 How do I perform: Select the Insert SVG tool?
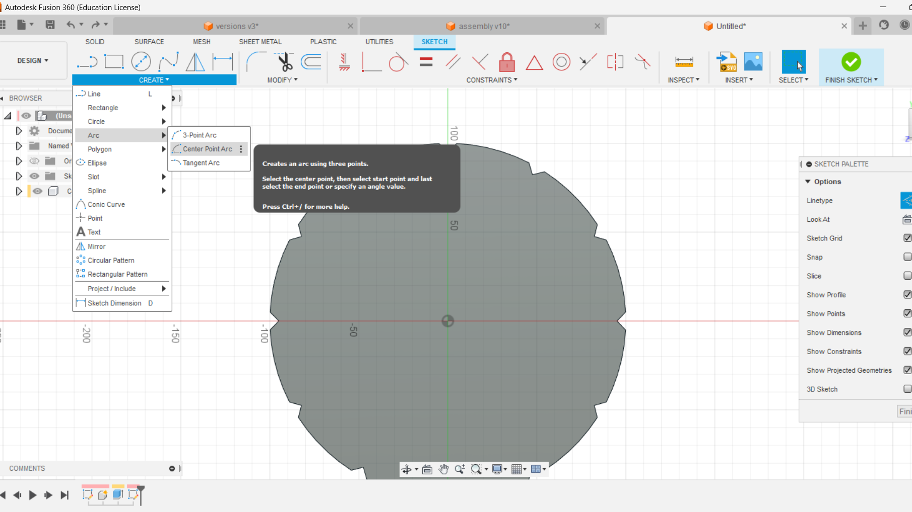[726, 62]
